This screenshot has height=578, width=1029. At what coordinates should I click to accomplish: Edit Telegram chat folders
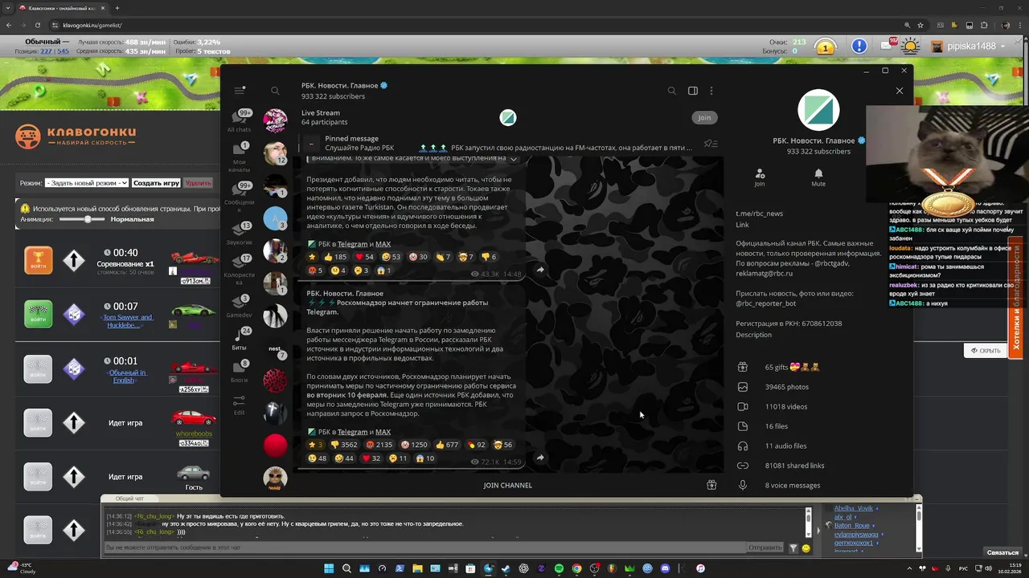point(239,405)
